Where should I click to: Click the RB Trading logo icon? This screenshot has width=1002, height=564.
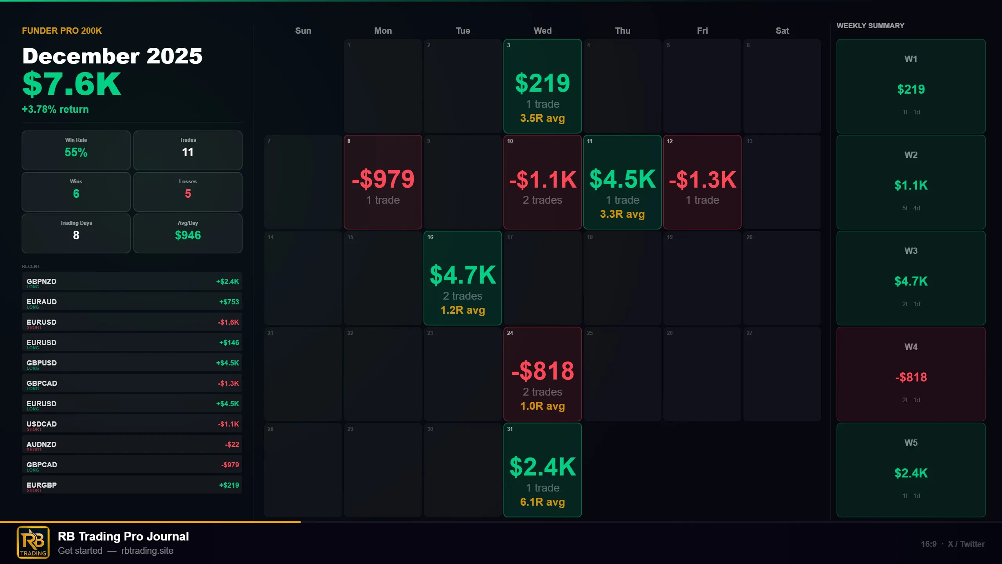pos(33,542)
